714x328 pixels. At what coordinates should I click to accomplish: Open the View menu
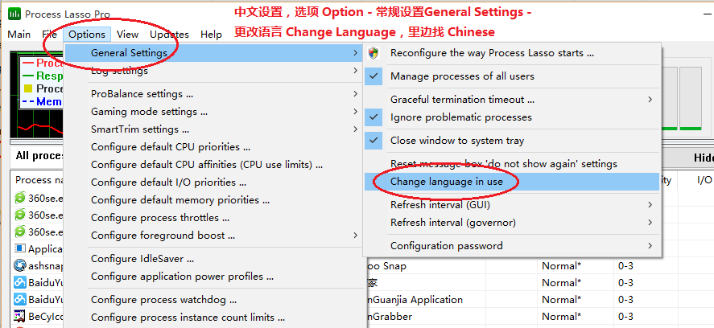[127, 35]
